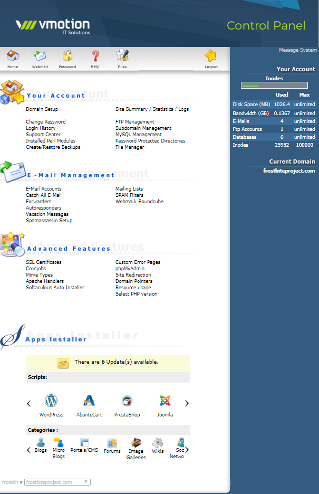The height and width of the screenshot is (494, 319).
Task: Click the Softaculous Apps Installer S icon
Action: tap(13, 336)
